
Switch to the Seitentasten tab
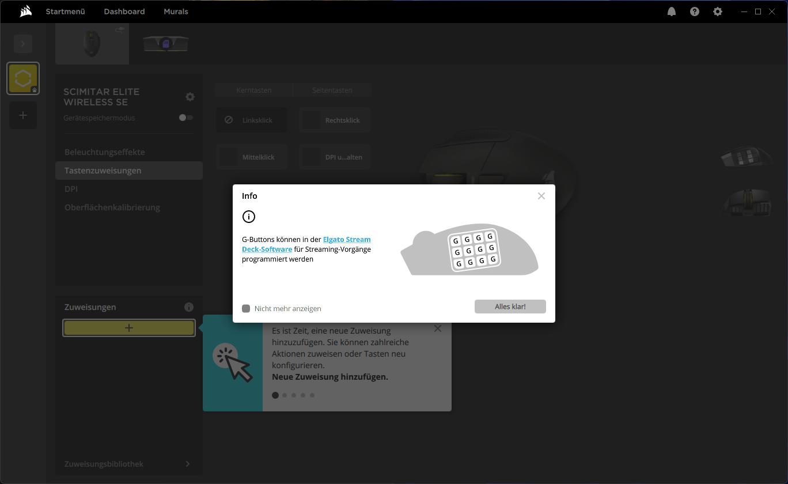click(x=332, y=90)
